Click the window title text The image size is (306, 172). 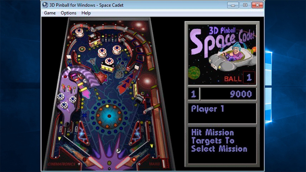(x=86, y=5)
